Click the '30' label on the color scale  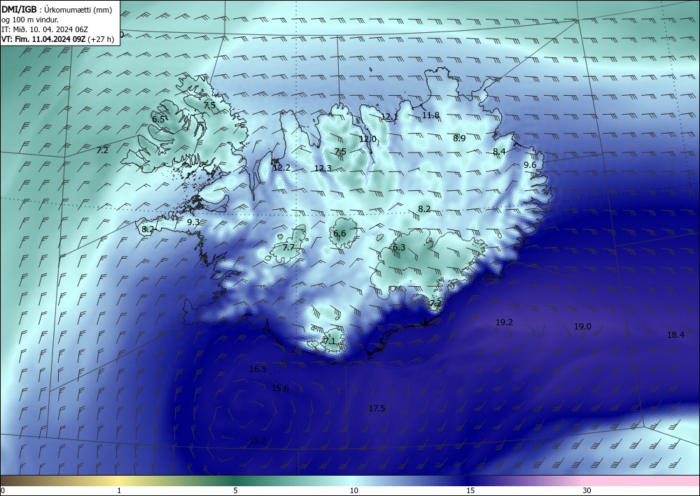[x=587, y=491]
